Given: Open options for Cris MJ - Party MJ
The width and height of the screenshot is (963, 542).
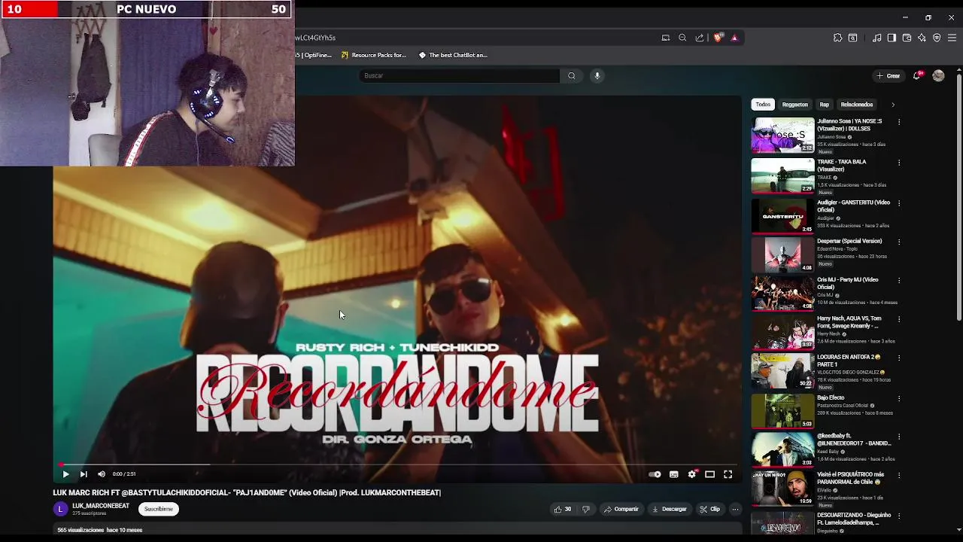Looking at the screenshot, I should [x=899, y=281].
